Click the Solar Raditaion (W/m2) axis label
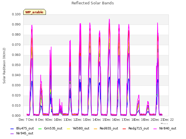 pyautogui.click(x=4, y=66)
